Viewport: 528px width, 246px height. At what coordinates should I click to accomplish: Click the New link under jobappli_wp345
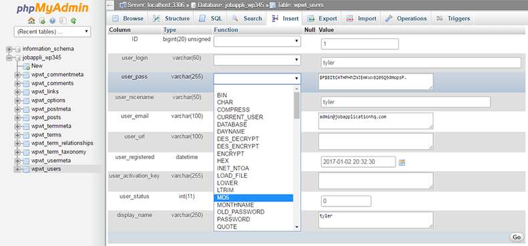click(37, 66)
